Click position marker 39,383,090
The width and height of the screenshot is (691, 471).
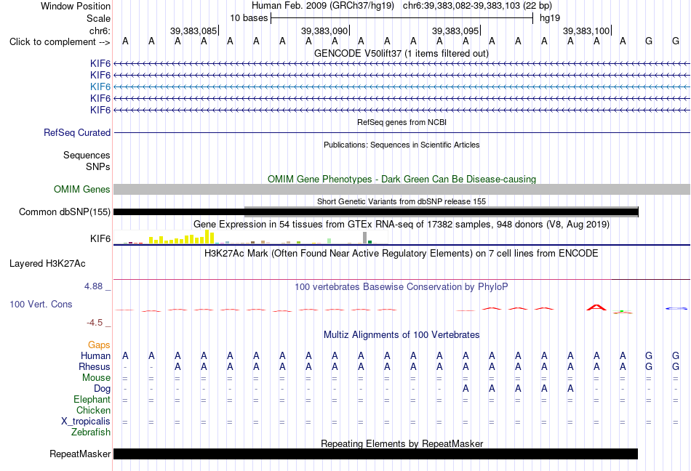pos(324,31)
